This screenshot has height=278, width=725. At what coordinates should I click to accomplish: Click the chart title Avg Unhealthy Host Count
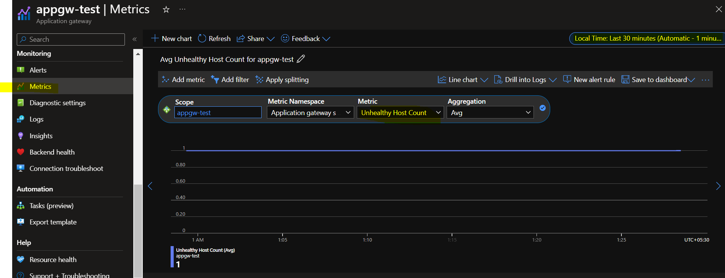pyautogui.click(x=227, y=59)
